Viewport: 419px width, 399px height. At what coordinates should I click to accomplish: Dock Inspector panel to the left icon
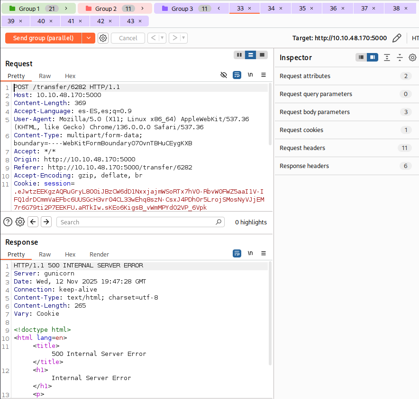(361, 57)
